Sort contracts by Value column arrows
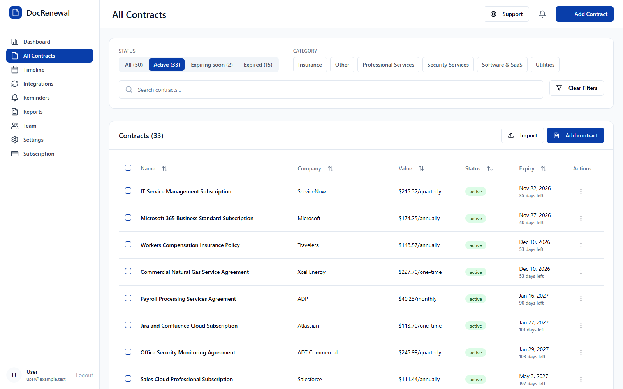The image size is (623, 389). click(x=421, y=168)
